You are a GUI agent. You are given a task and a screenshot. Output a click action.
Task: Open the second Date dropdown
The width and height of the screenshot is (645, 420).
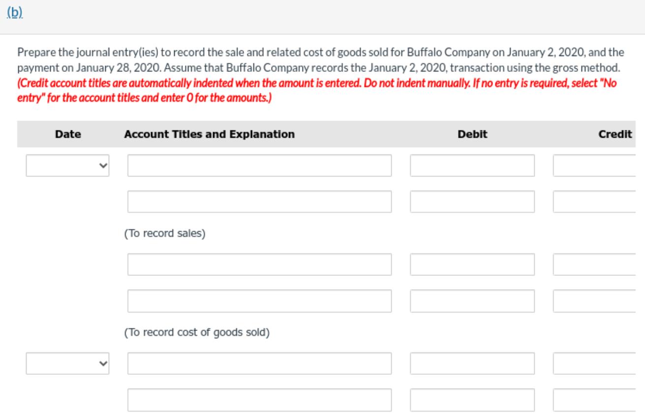click(x=67, y=363)
